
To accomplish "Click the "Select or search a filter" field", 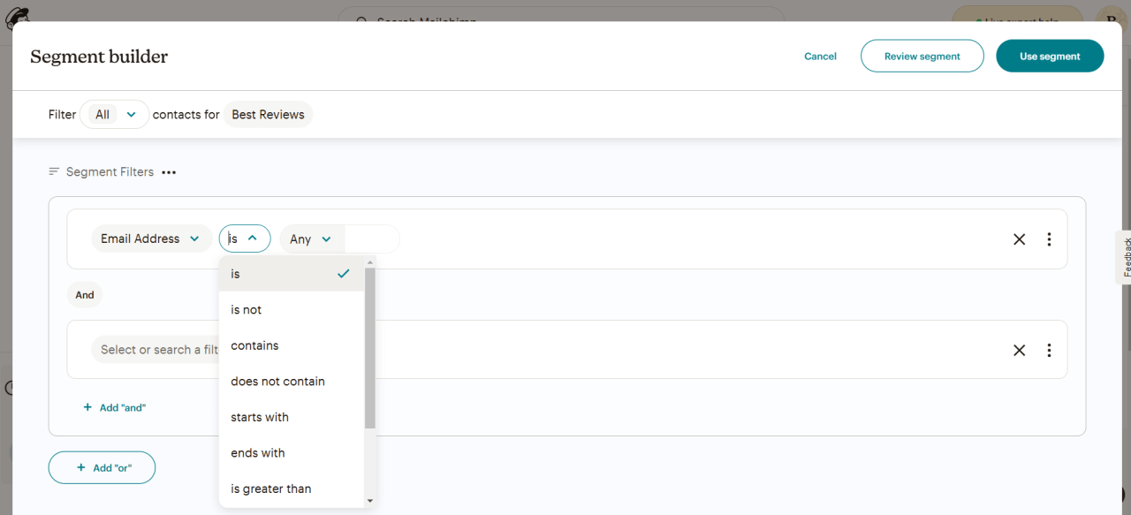I will coord(159,350).
